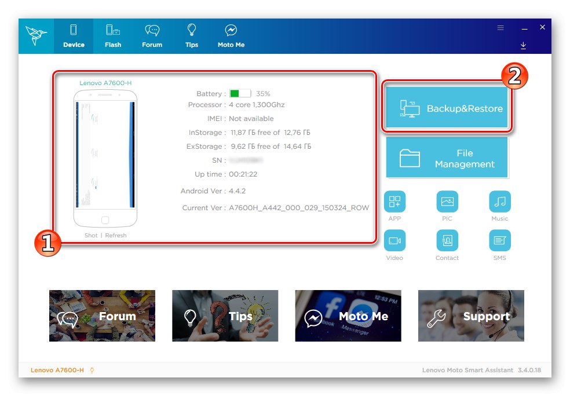Click the IMEI Not available text
570x396 pixels.
(251, 119)
